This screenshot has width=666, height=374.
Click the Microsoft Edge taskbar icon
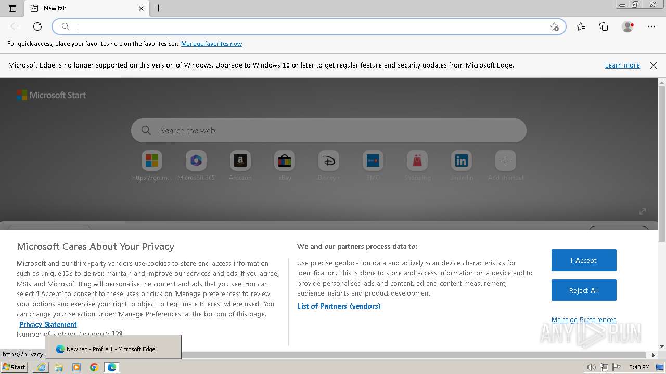(112, 367)
